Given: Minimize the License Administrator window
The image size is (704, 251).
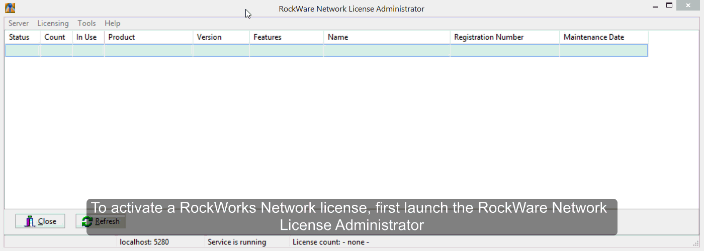Looking at the screenshot, I should (x=655, y=6).
